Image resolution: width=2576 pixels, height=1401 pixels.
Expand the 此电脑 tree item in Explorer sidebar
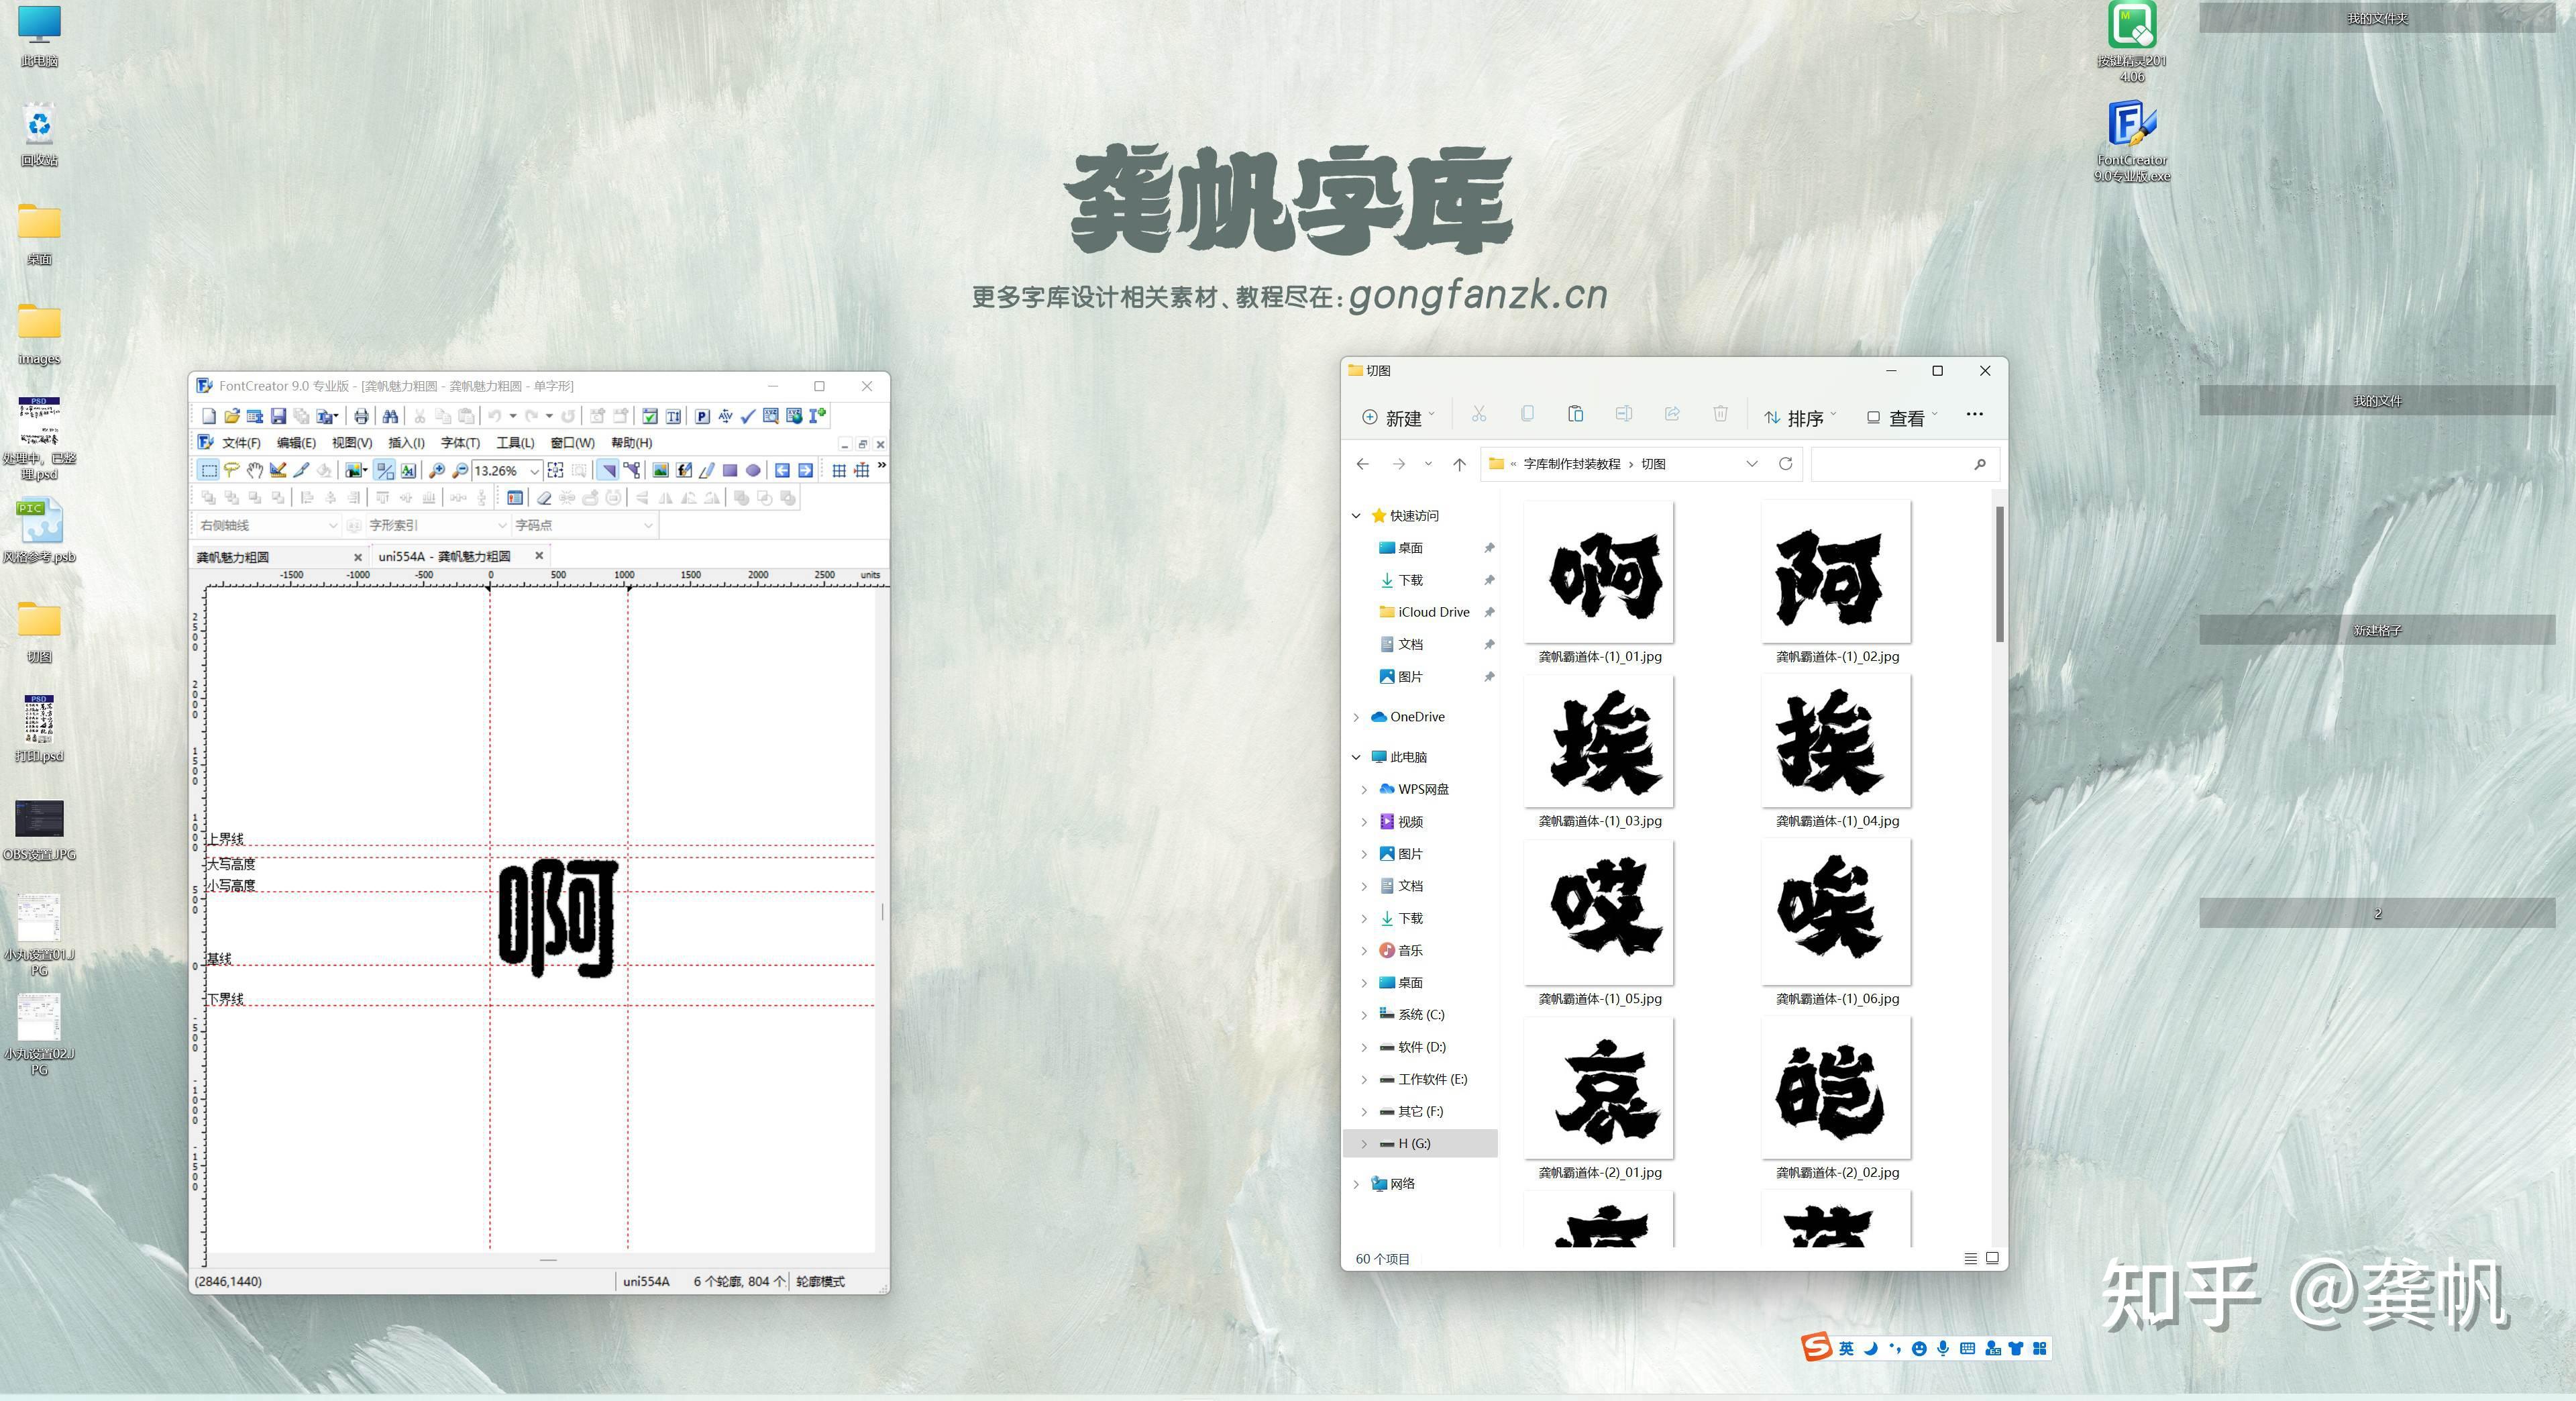1357,757
